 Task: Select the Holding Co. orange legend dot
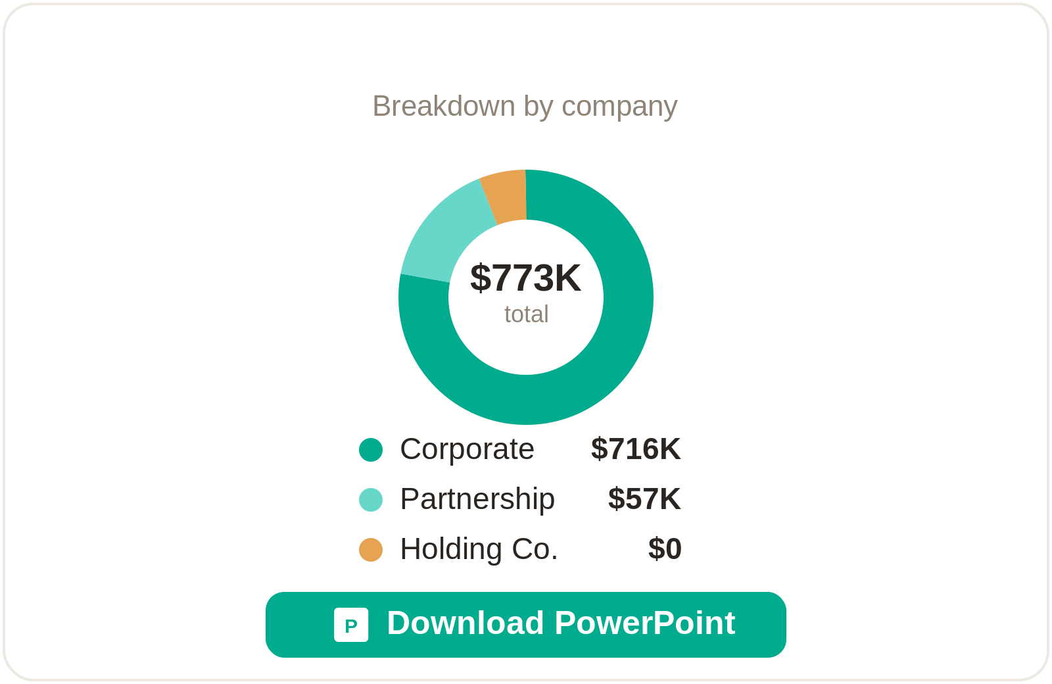pyautogui.click(x=371, y=550)
